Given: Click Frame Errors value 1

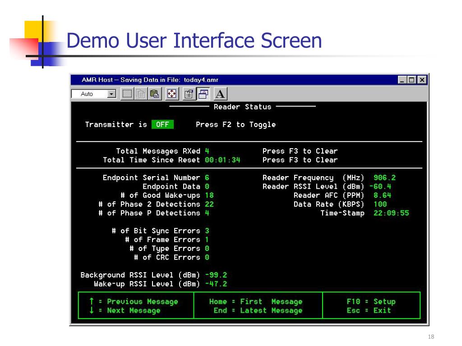Looking at the screenshot, I should [207, 240].
